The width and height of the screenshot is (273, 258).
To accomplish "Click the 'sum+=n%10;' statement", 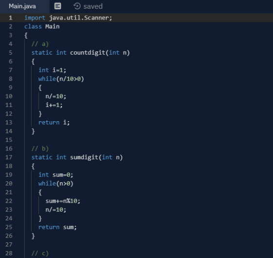I will pos(63,201).
